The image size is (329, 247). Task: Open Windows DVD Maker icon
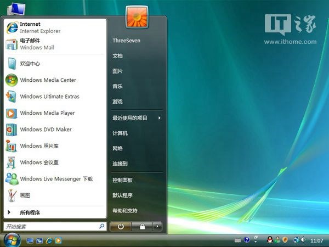[x=12, y=130]
